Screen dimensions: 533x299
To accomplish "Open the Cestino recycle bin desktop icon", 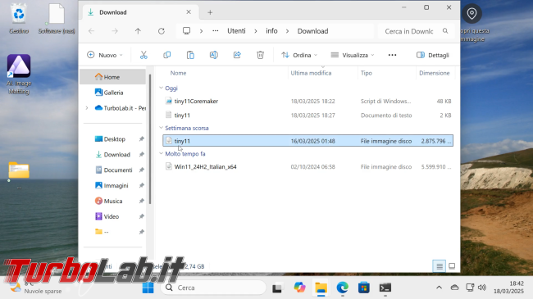I will coord(19,19).
